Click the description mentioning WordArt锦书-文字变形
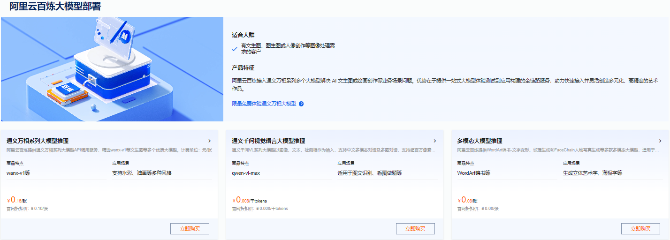 click(x=558, y=150)
